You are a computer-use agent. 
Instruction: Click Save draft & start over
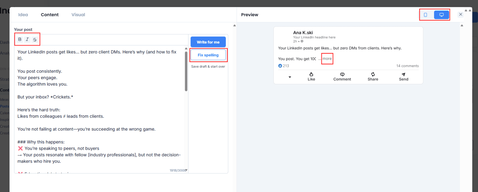[208, 66]
